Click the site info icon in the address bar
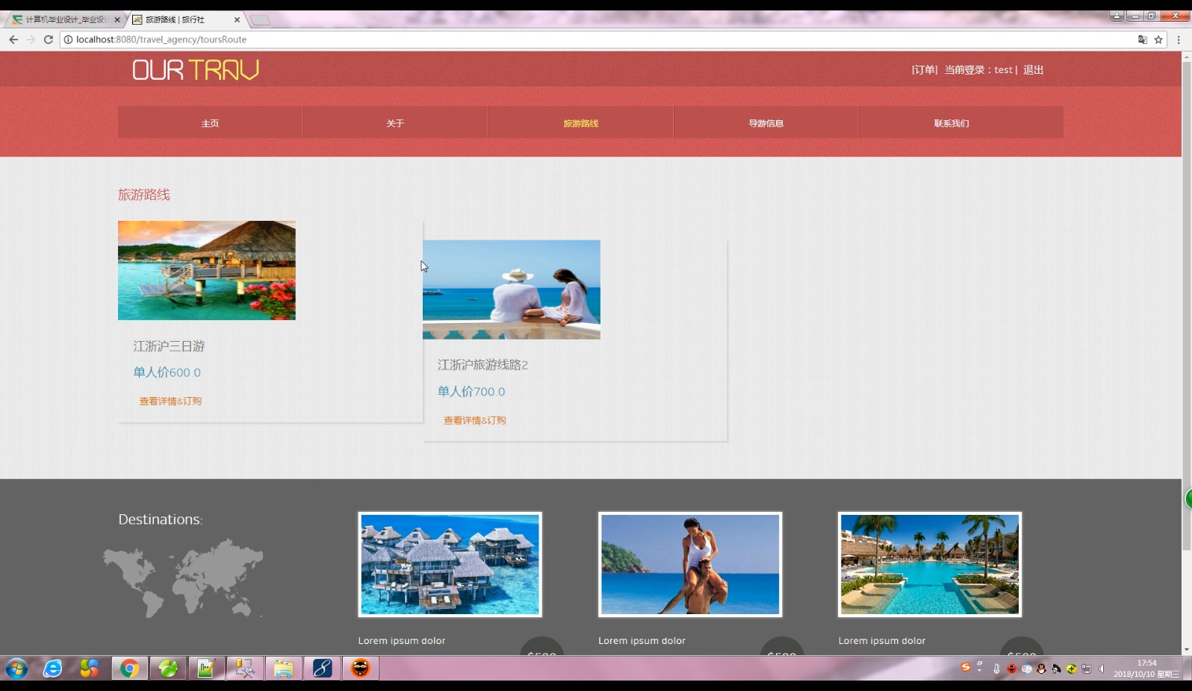The height and width of the screenshot is (691, 1192). (x=69, y=40)
